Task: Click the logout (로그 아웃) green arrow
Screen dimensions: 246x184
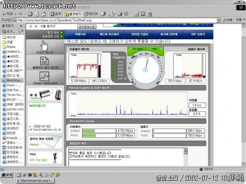Action: click(61, 32)
